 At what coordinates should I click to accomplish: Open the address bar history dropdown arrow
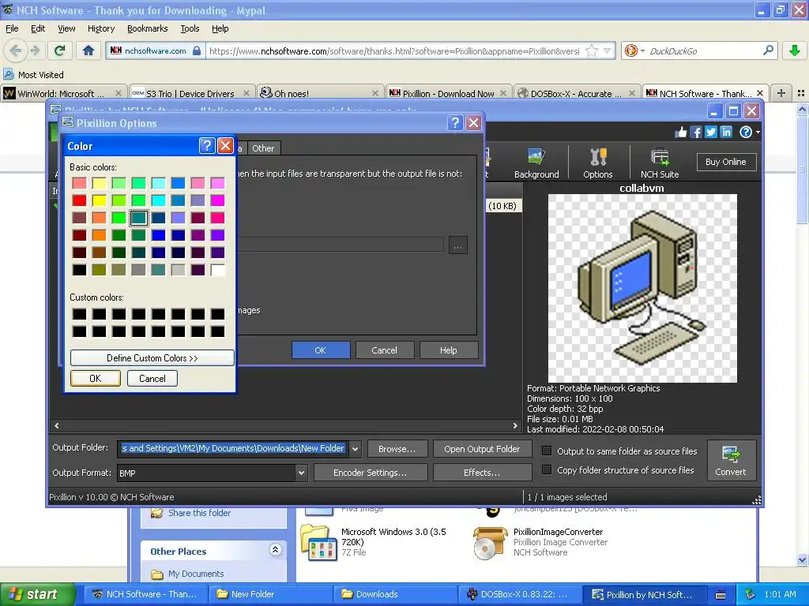pyautogui.click(x=608, y=50)
